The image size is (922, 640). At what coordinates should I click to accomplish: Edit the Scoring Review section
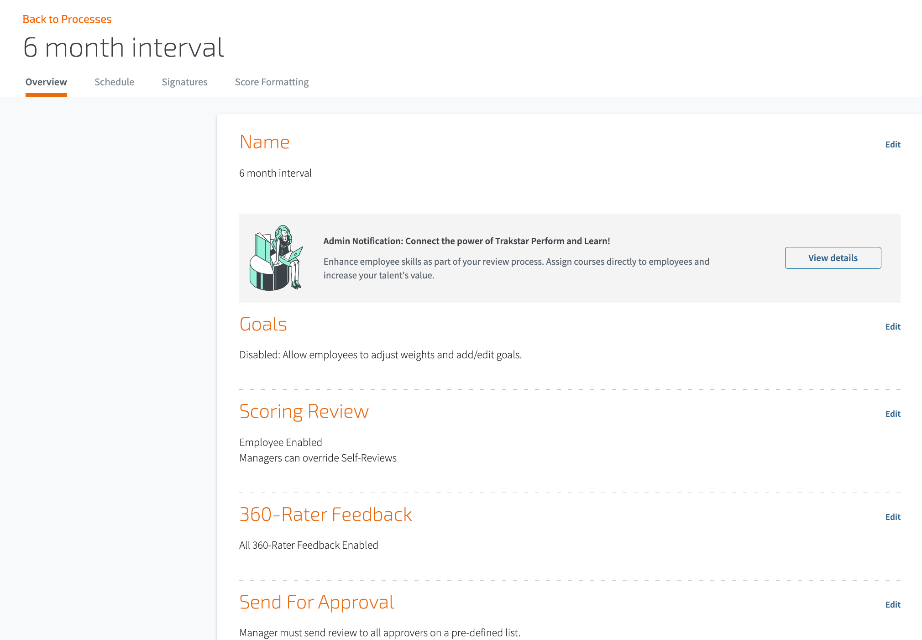pyautogui.click(x=893, y=414)
